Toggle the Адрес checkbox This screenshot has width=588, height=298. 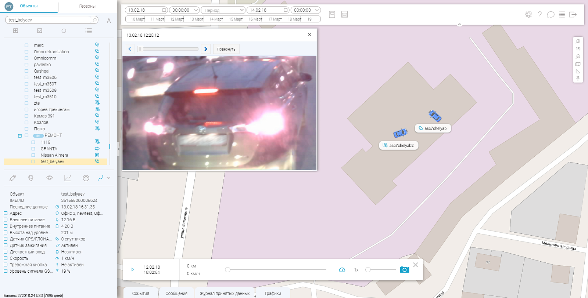click(6, 213)
